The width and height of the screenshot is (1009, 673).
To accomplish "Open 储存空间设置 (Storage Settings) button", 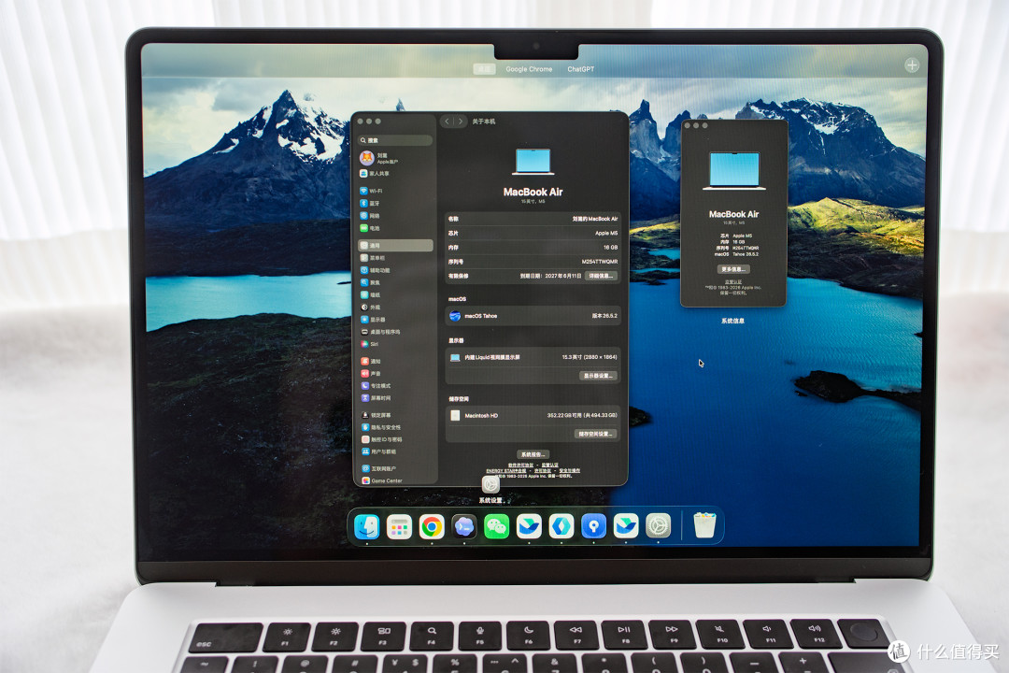I will point(595,434).
